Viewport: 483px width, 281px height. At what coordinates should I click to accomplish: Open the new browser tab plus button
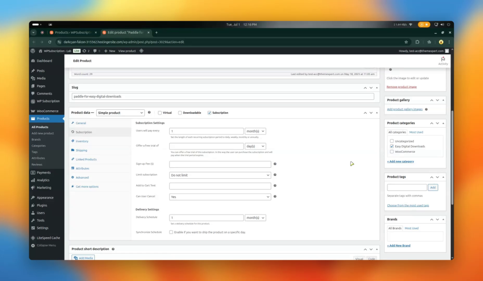156,33
